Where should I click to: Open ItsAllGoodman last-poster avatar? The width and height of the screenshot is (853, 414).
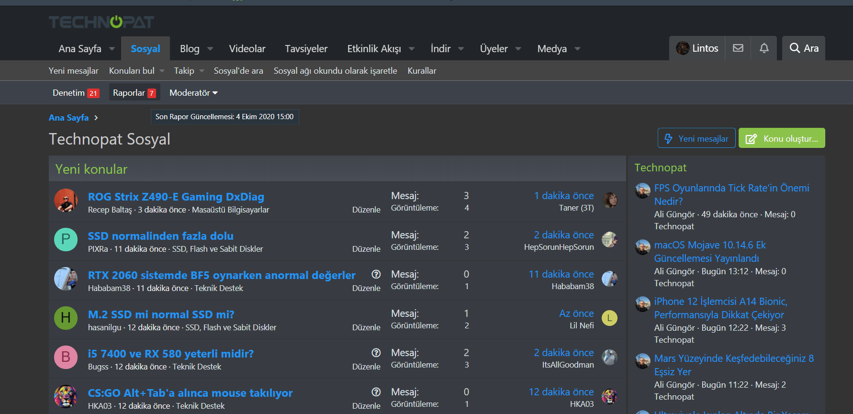tap(609, 358)
